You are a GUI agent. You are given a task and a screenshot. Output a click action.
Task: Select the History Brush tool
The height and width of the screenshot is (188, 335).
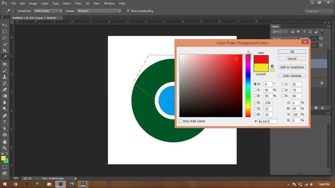(x=5, y=83)
